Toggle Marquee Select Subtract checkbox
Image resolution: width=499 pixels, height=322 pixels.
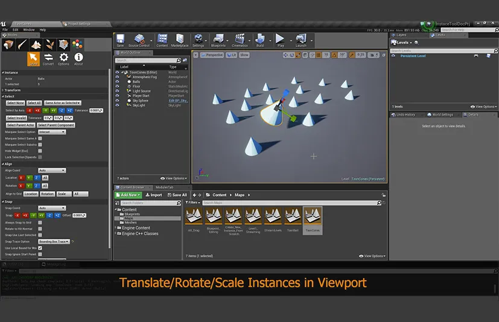point(40,145)
